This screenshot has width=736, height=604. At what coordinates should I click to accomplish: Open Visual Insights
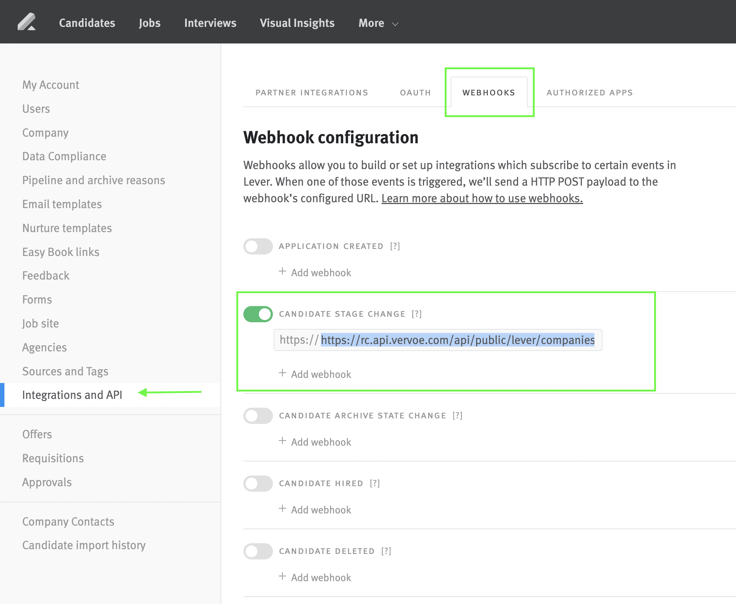click(x=297, y=23)
